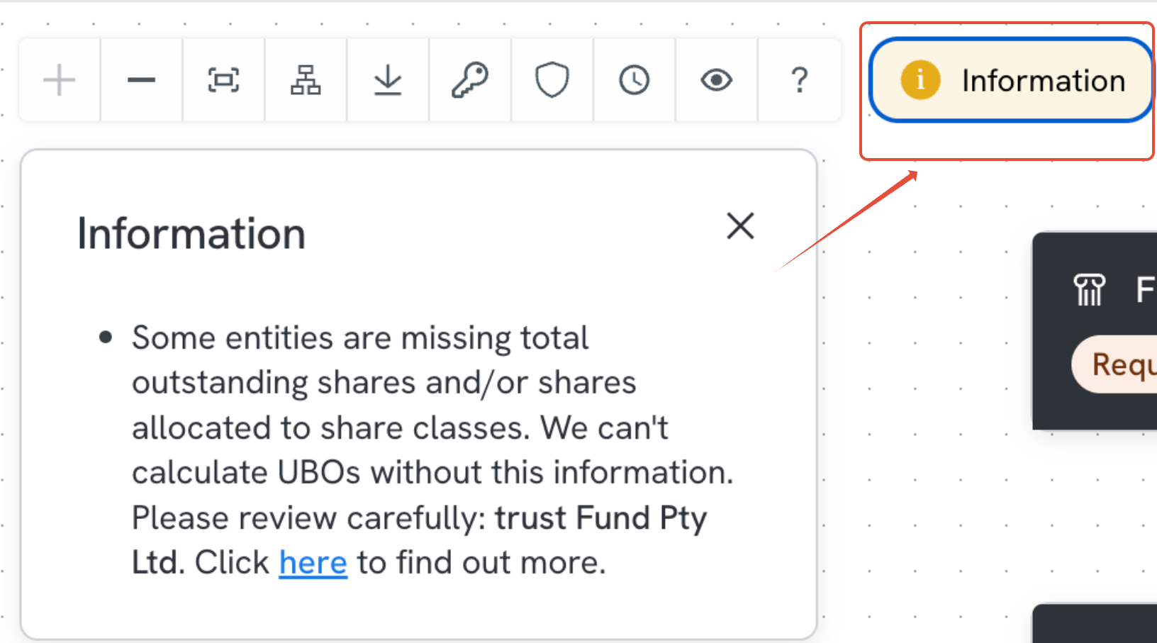Click the Information panel heading
Viewport: 1157px width, 643px height.
point(191,234)
